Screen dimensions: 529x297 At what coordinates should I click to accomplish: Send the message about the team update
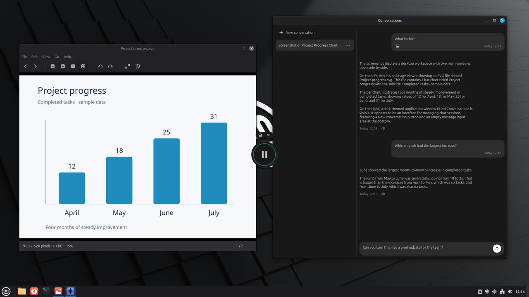(497, 248)
